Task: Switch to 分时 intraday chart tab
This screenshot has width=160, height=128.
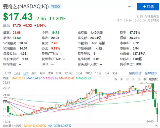Action: (x=8, y=73)
